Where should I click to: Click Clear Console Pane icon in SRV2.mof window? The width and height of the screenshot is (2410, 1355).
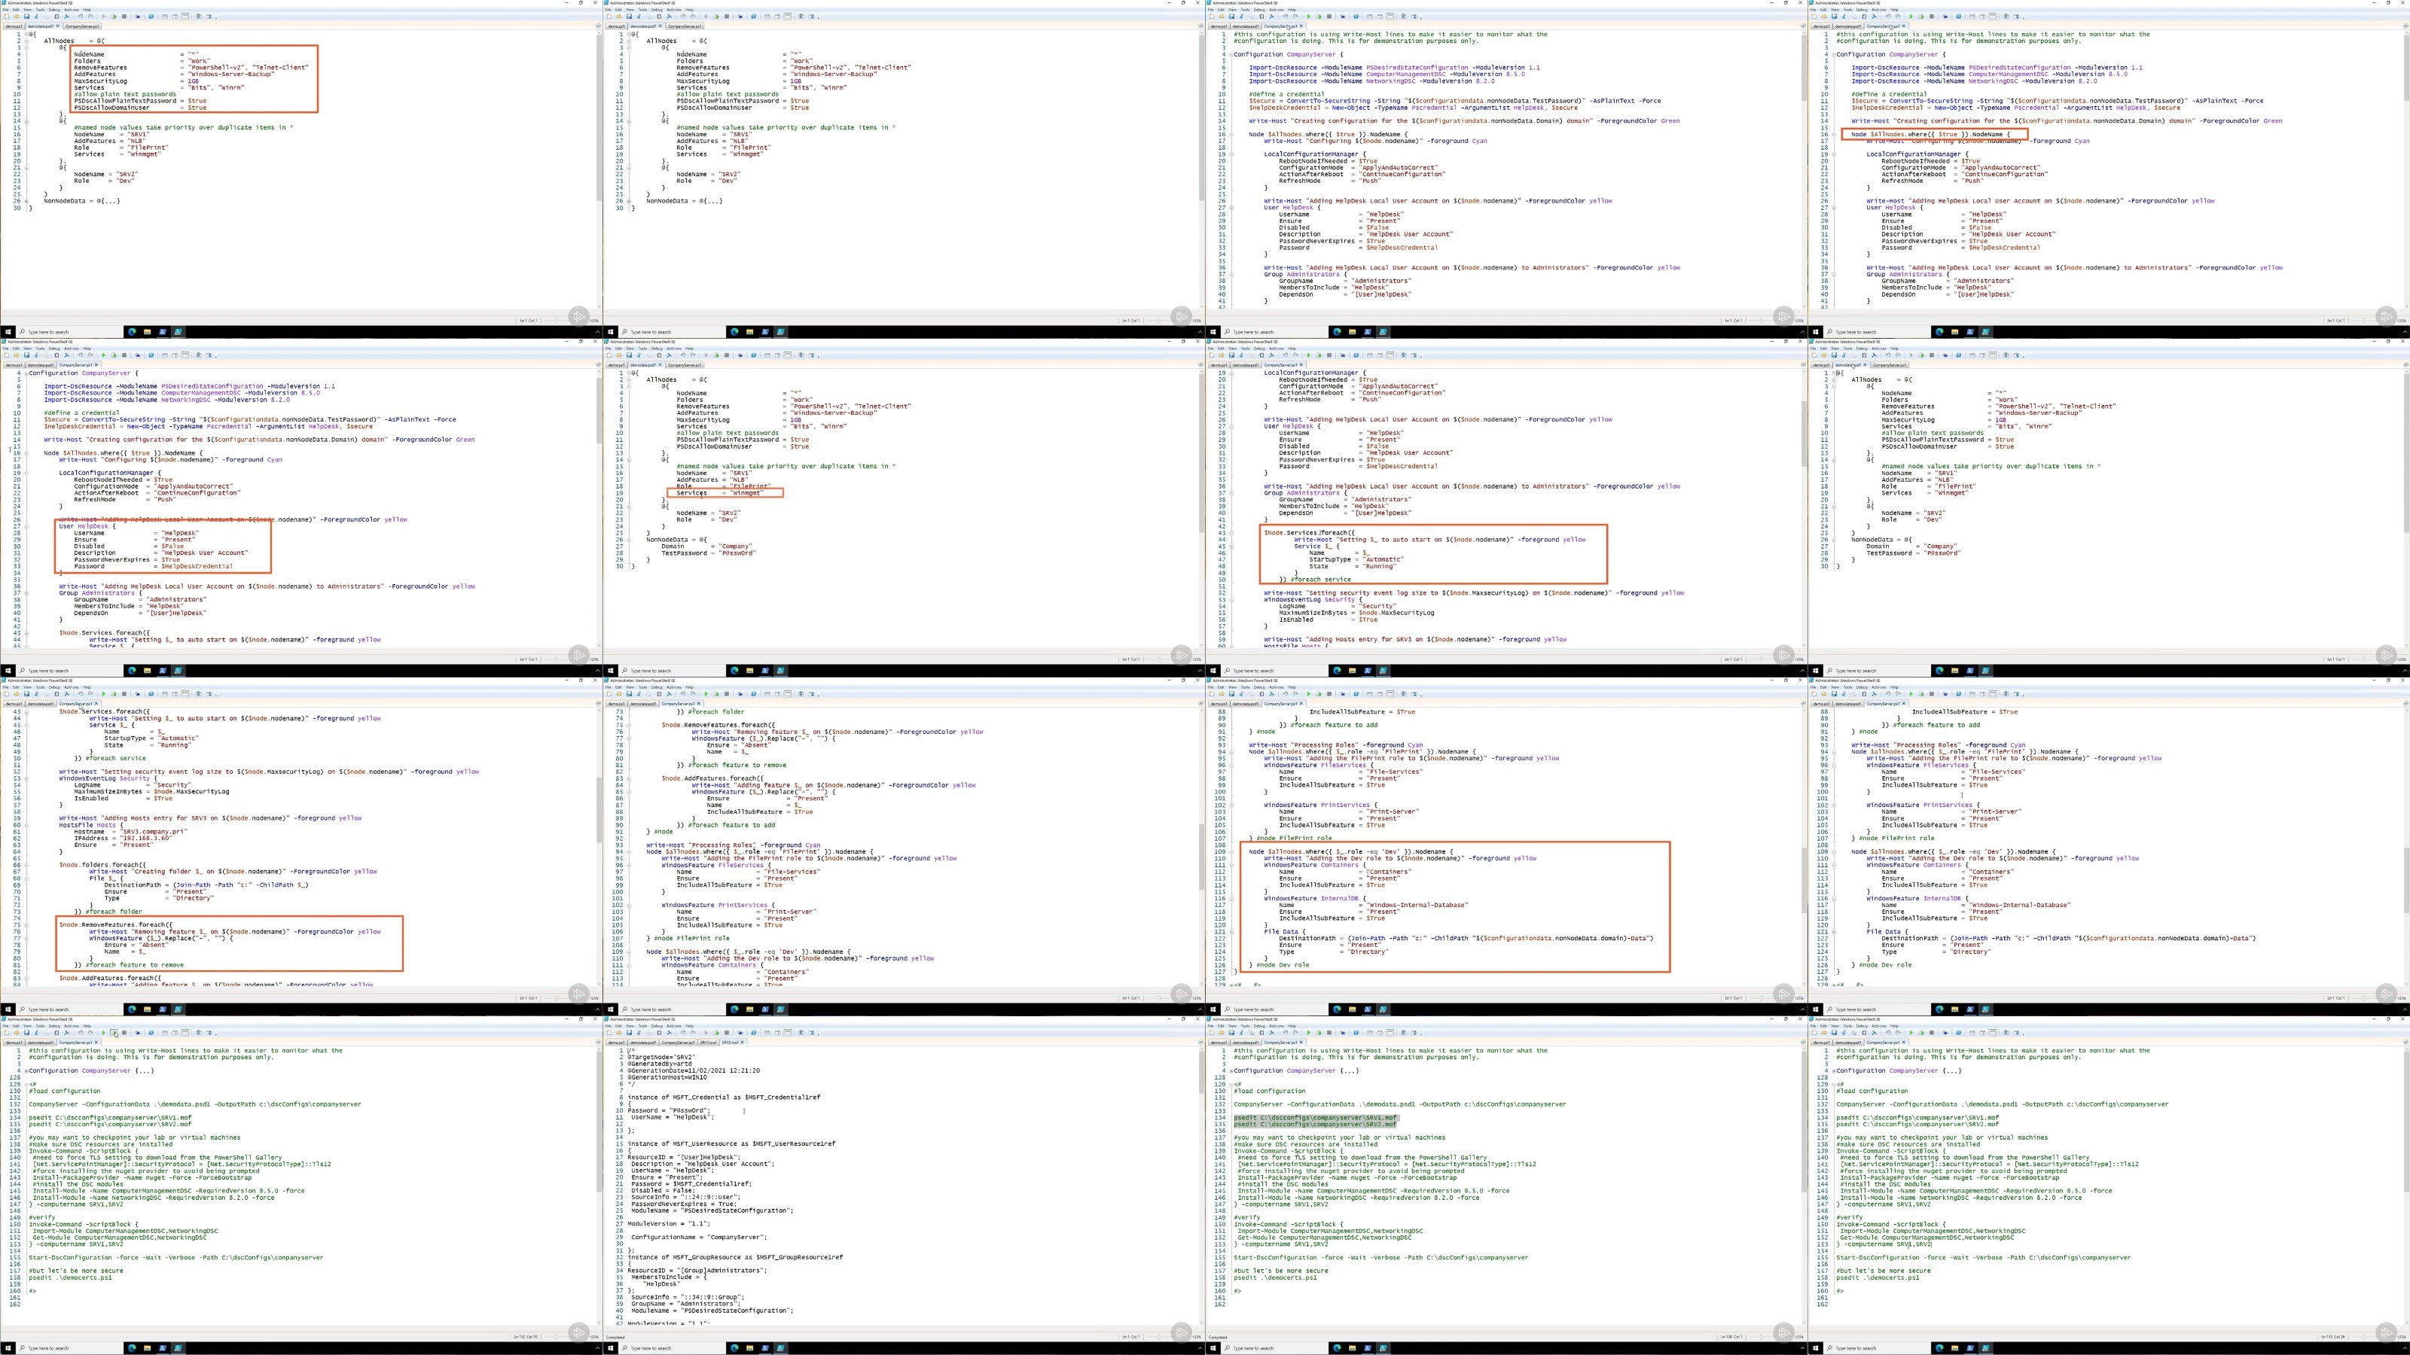tap(670, 1032)
